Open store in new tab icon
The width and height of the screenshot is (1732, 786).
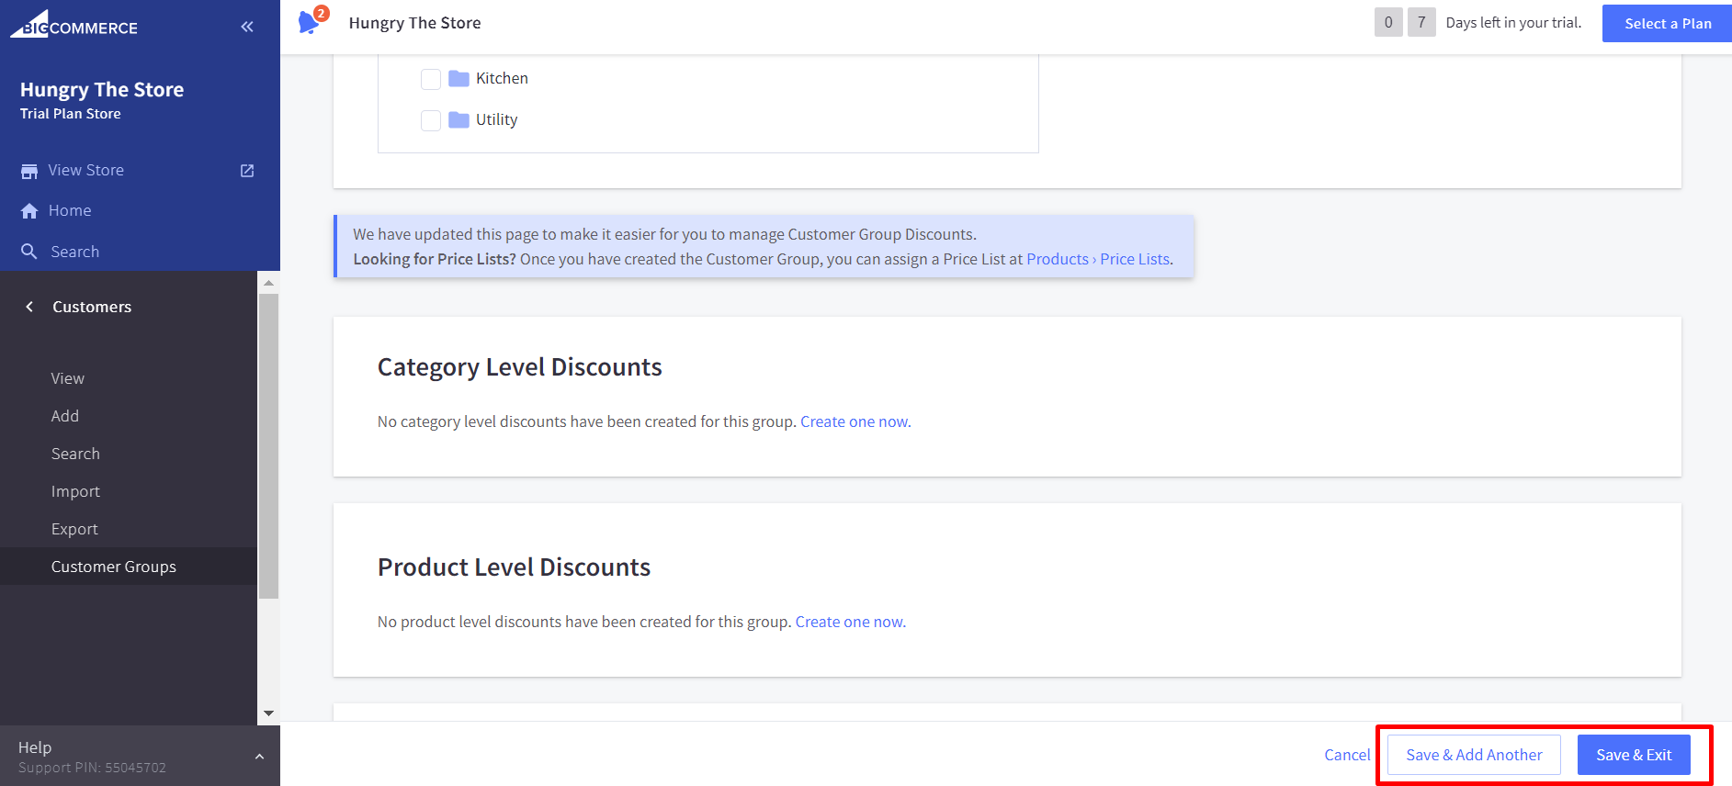(x=247, y=171)
